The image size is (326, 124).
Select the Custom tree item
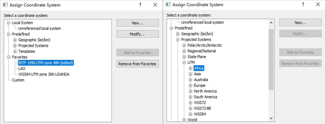[x=18, y=80]
